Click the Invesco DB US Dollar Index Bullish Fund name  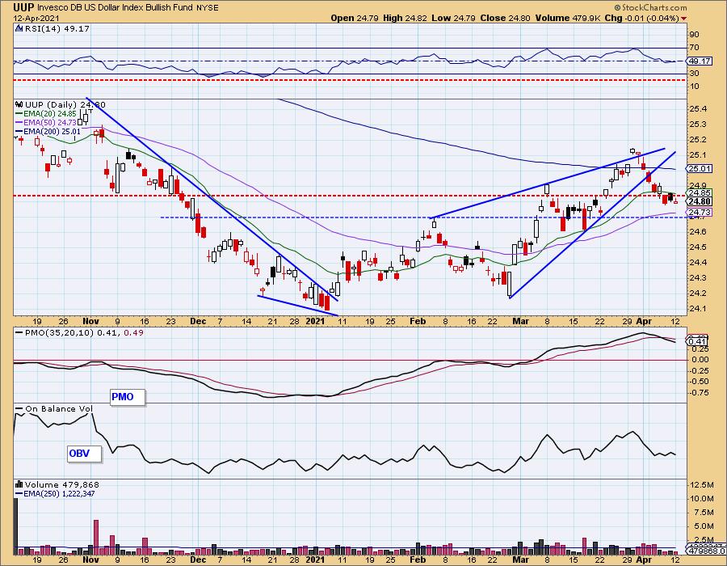point(116,8)
